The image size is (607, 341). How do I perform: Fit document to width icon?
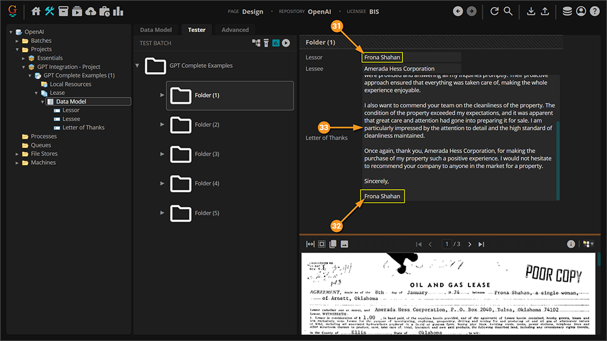click(310, 244)
